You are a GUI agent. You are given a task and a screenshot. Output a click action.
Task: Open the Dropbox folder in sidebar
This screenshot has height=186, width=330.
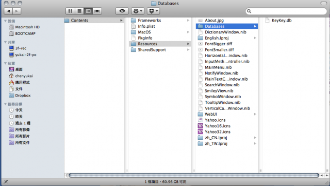pyautogui.click(x=20, y=96)
